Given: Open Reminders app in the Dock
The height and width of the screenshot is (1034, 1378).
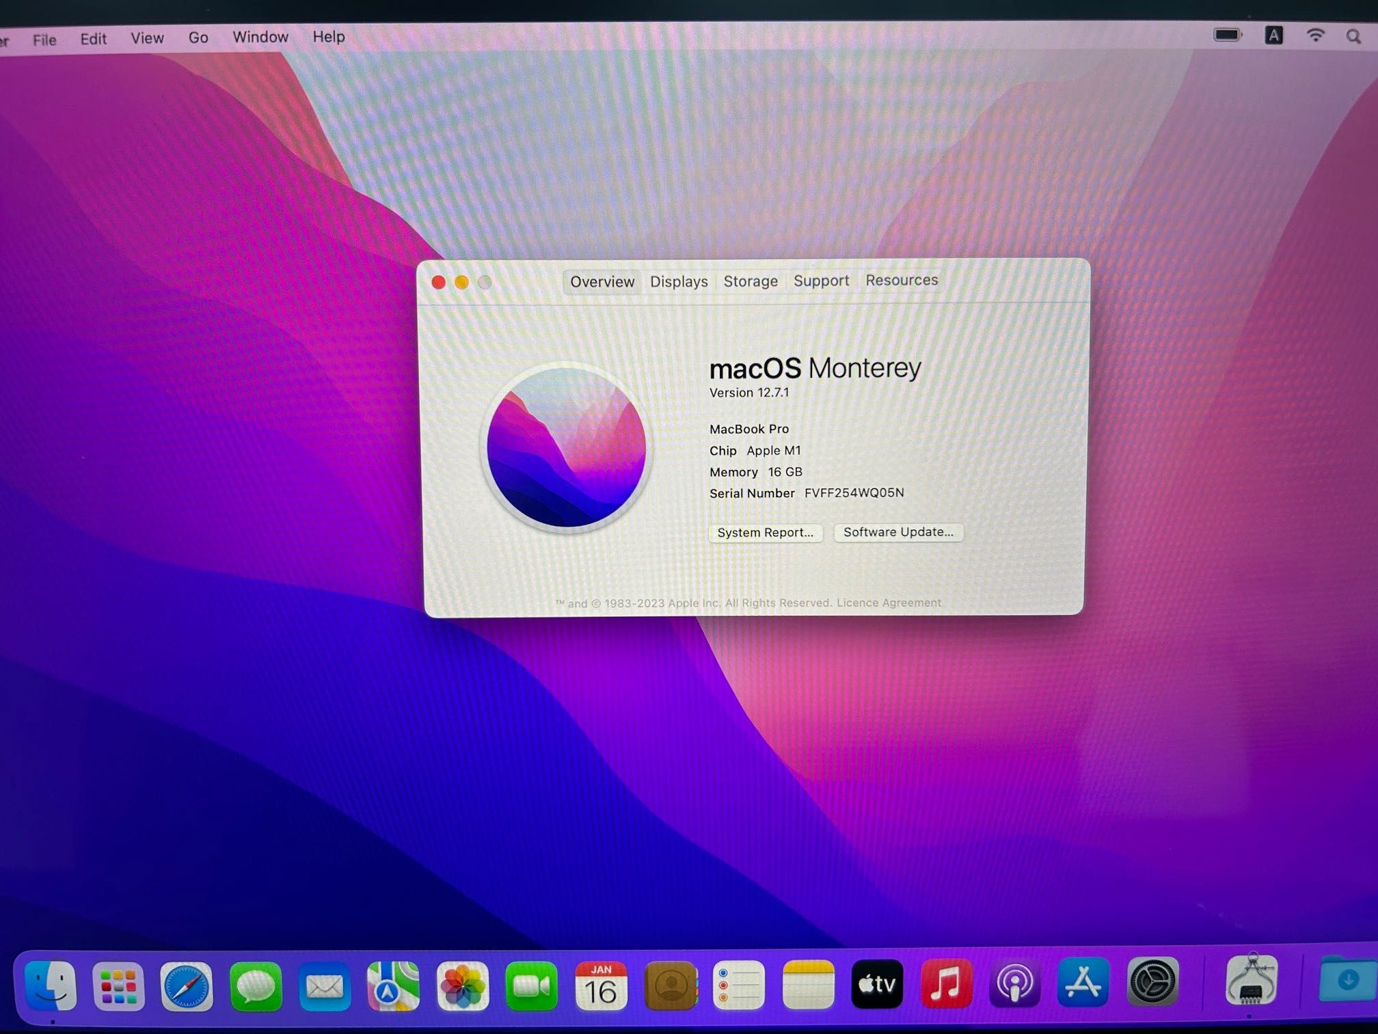Looking at the screenshot, I should (x=738, y=985).
